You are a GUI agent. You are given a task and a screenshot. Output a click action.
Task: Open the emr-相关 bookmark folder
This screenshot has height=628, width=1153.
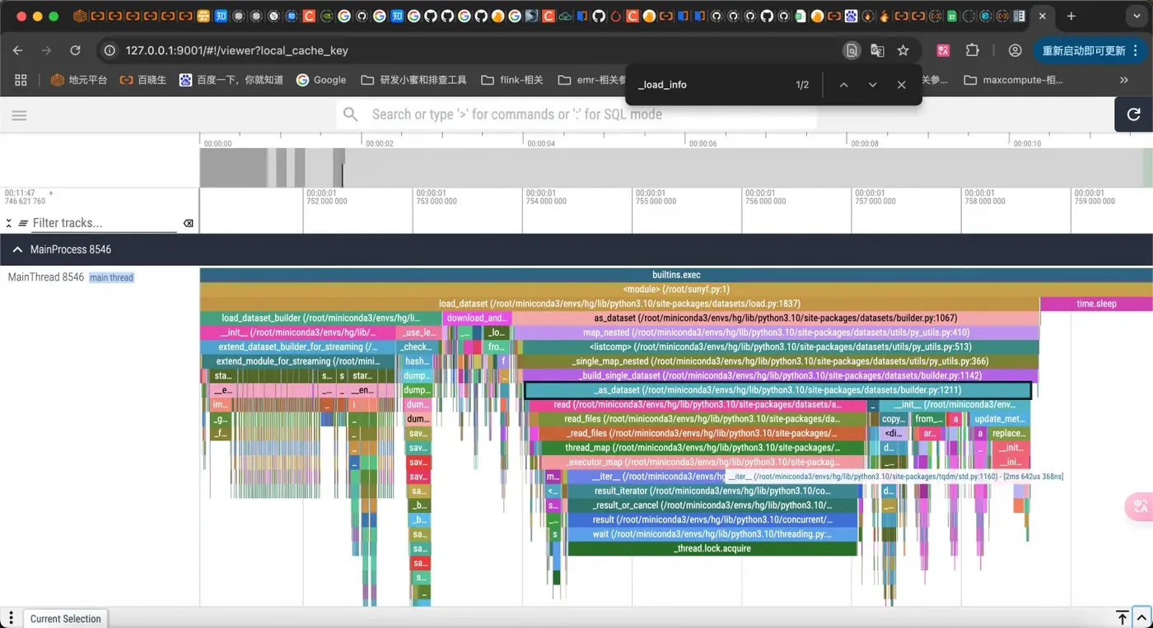[591, 80]
